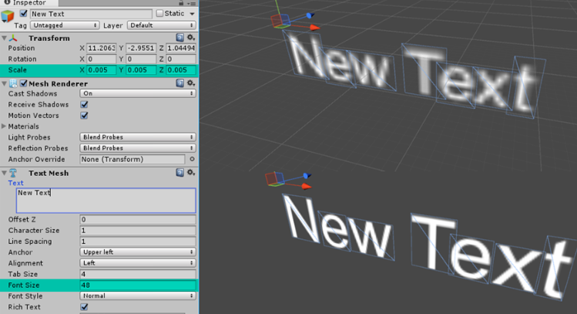The image size is (577, 314).
Task: Click the upper move gizmo red X arrow
Action: point(314,28)
